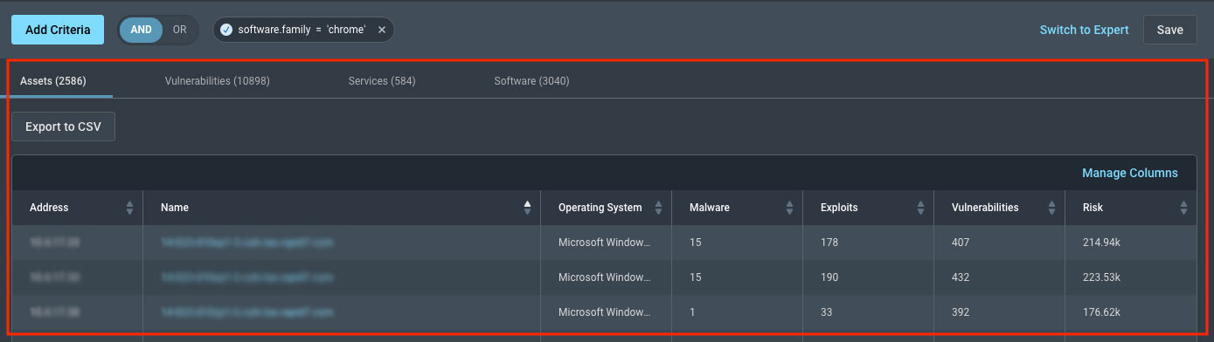
Task: Sort by Risk column arrows
Action: click(1183, 208)
